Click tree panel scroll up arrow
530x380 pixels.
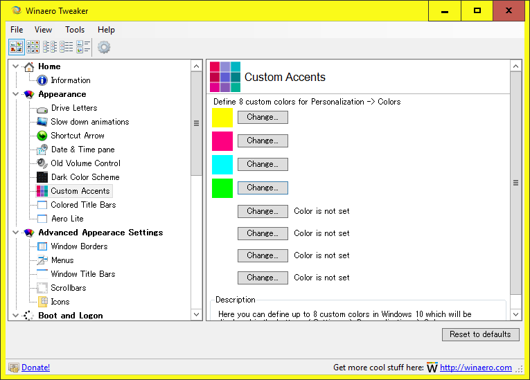[196, 66]
